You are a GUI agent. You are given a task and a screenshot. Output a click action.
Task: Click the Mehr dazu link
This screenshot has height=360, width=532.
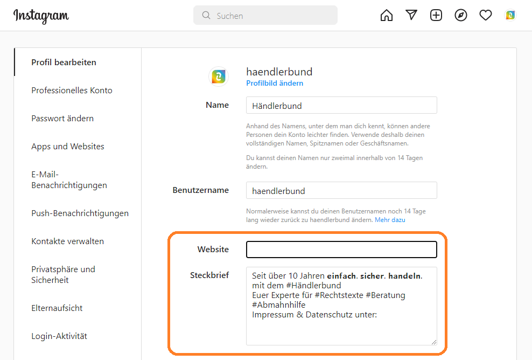click(390, 220)
